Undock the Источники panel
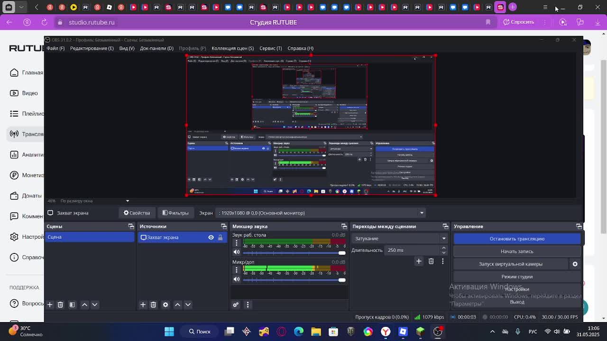The width and height of the screenshot is (607, 341). coord(224,226)
